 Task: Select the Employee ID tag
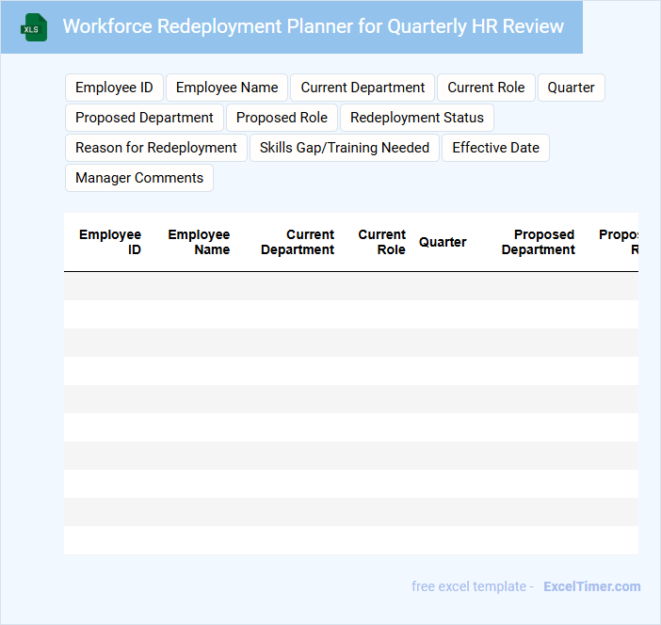pos(114,88)
